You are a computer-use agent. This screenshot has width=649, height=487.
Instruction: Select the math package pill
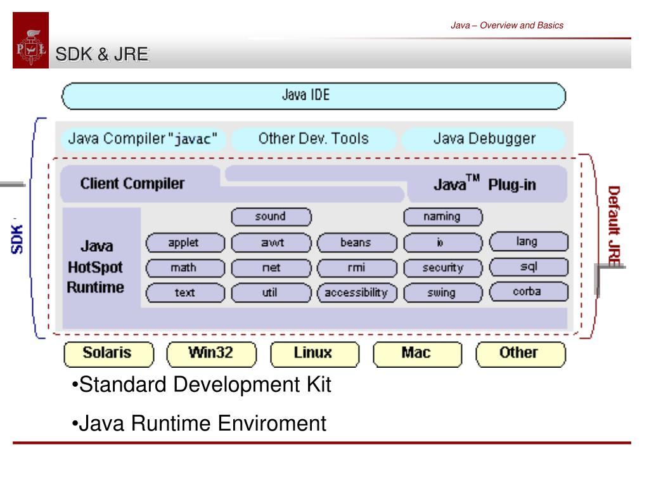click(x=185, y=268)
